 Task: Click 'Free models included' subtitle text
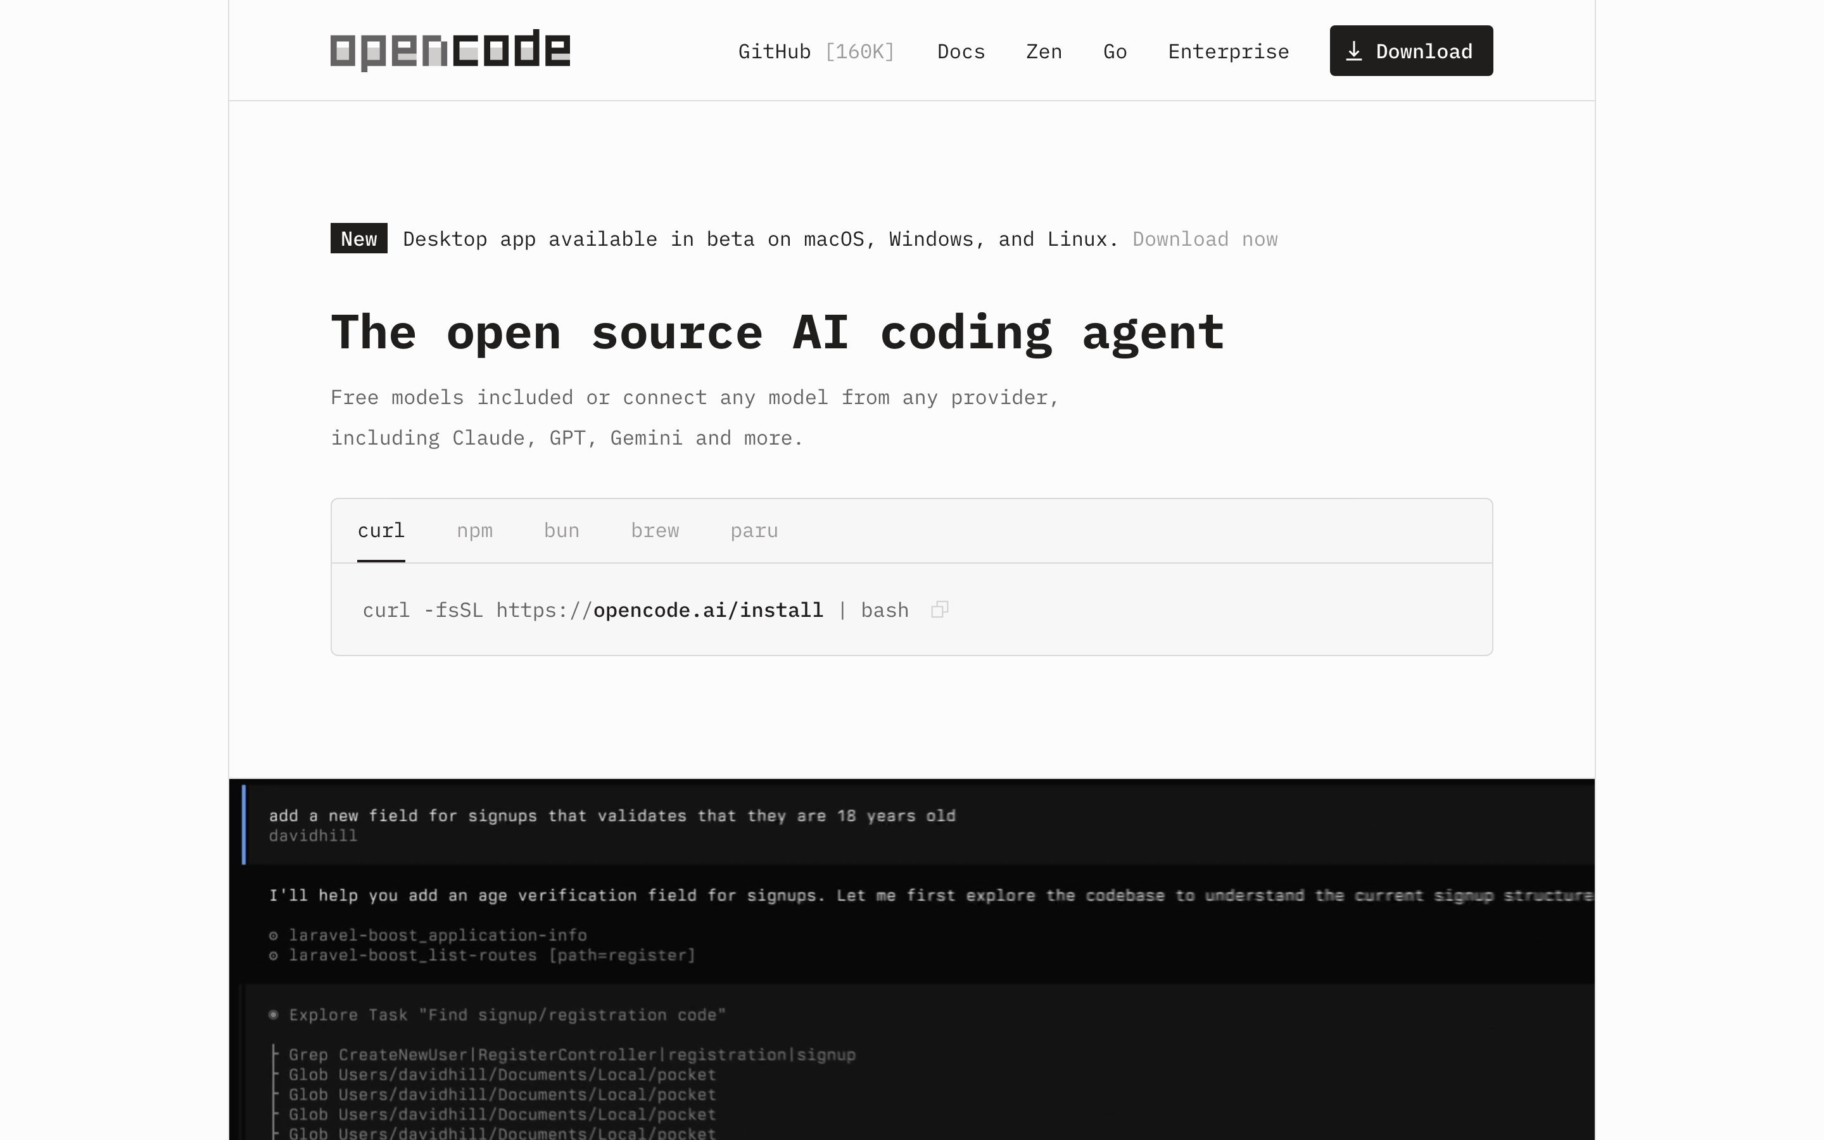[695, 418]
